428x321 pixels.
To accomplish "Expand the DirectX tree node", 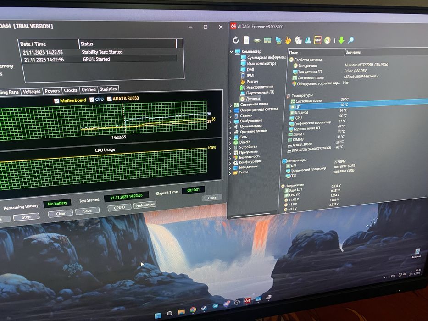I will tap(230, 143).
